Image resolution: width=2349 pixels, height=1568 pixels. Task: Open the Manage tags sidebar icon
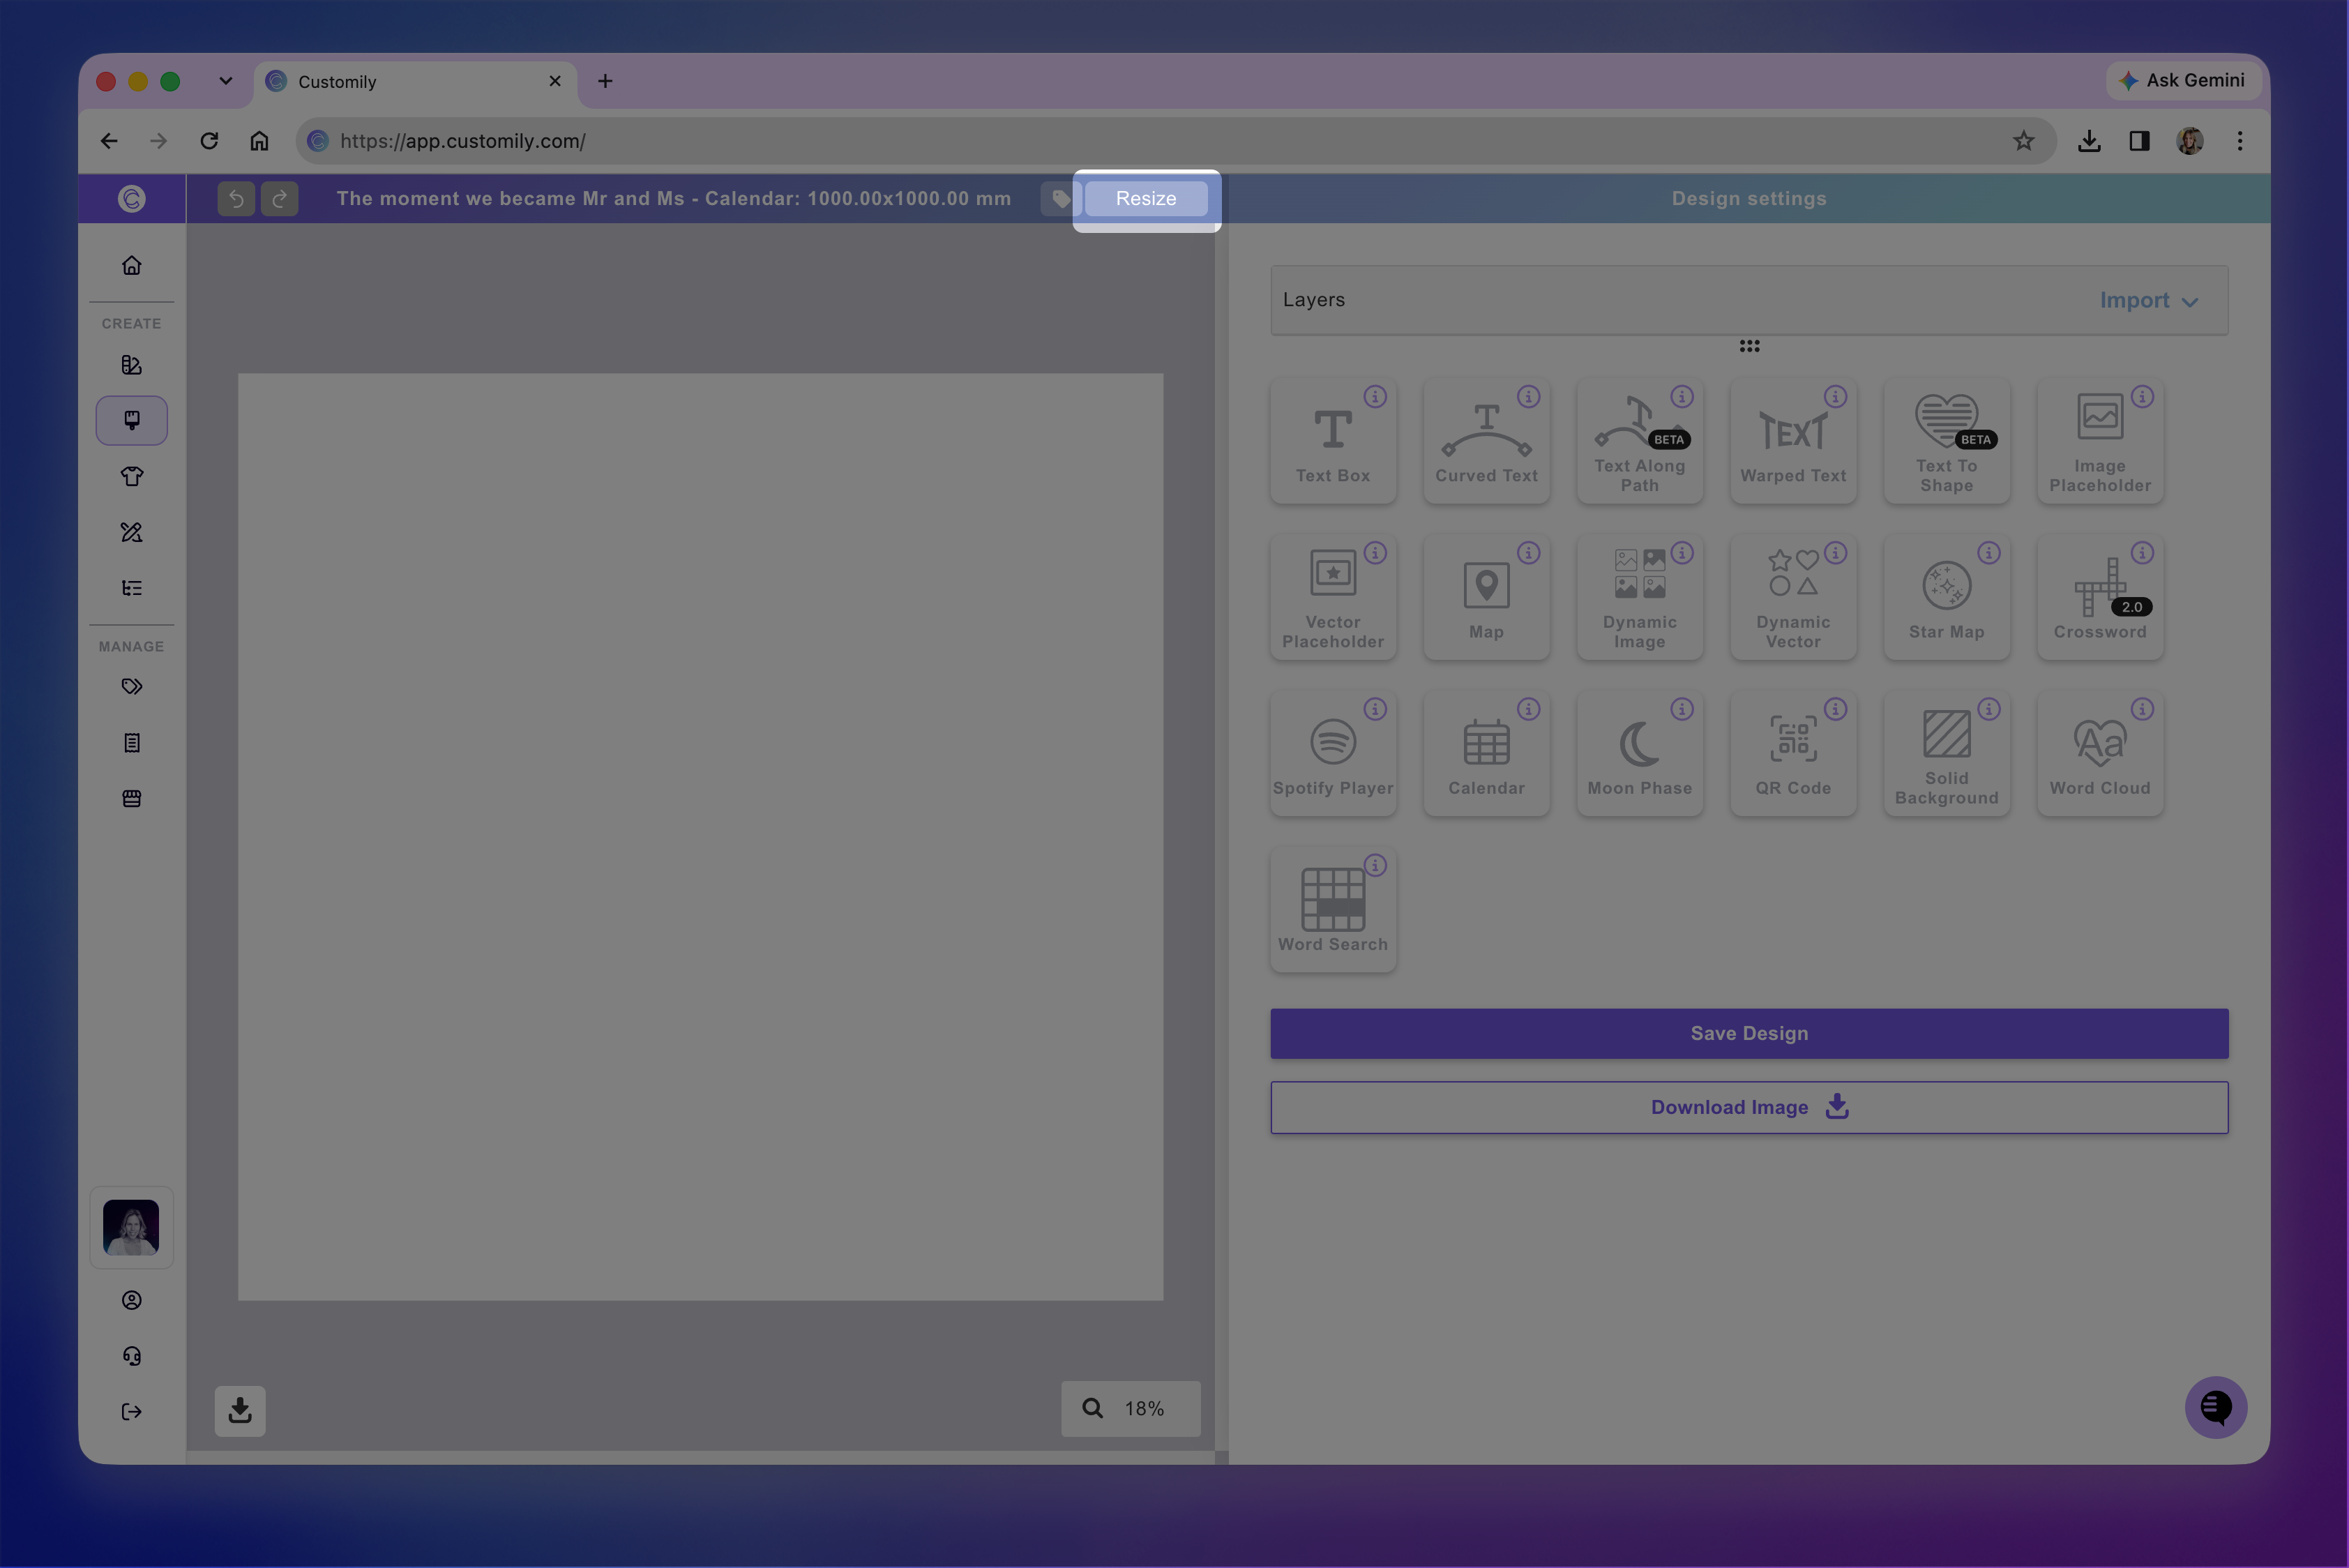click(x=132, y=686)
